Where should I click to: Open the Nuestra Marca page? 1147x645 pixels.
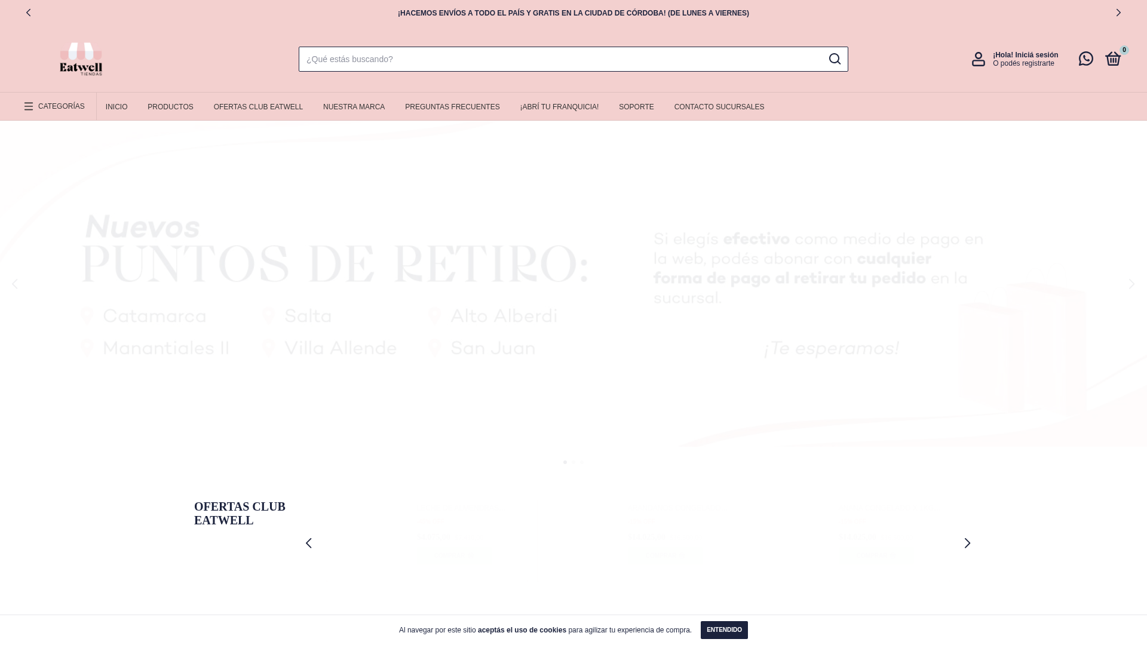[x=354, y=107]
